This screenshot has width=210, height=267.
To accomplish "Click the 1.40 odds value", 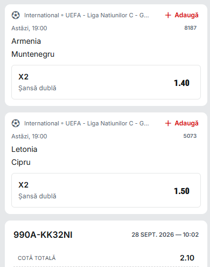I will pos(181,83).
